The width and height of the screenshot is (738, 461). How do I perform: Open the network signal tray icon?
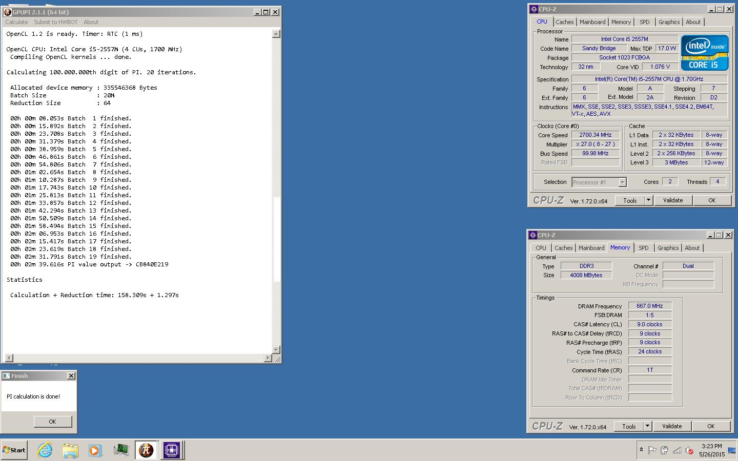(x=677, y=450)
